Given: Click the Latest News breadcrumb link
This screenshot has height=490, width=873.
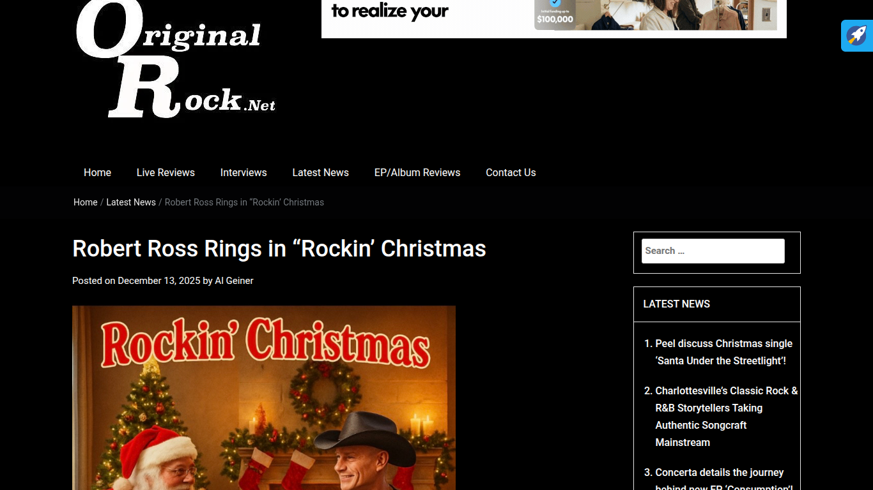Looking at the screenshot, I should (x=131, y=202).
